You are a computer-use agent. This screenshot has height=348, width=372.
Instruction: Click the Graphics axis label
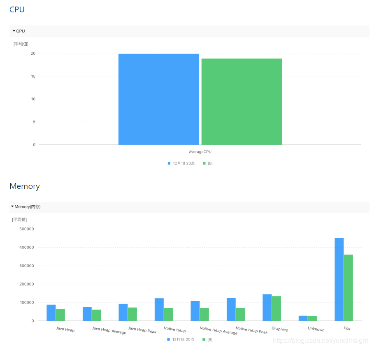click(x=280, y=329)
